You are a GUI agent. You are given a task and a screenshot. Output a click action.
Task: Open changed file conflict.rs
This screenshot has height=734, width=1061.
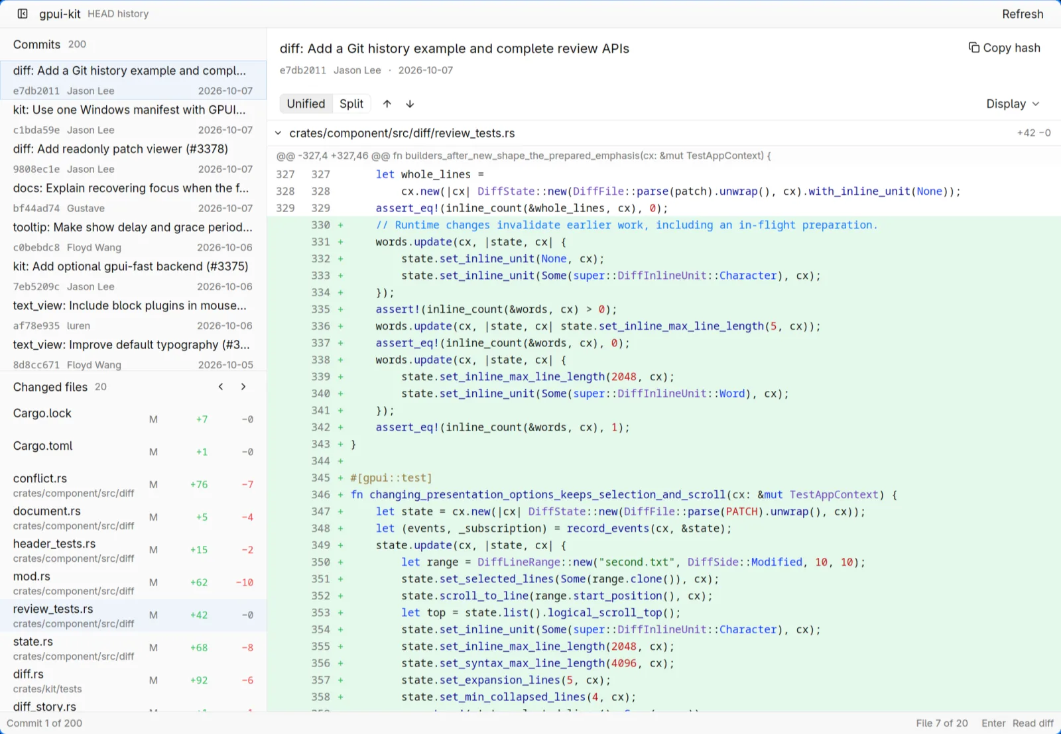[x=133, y=484]
